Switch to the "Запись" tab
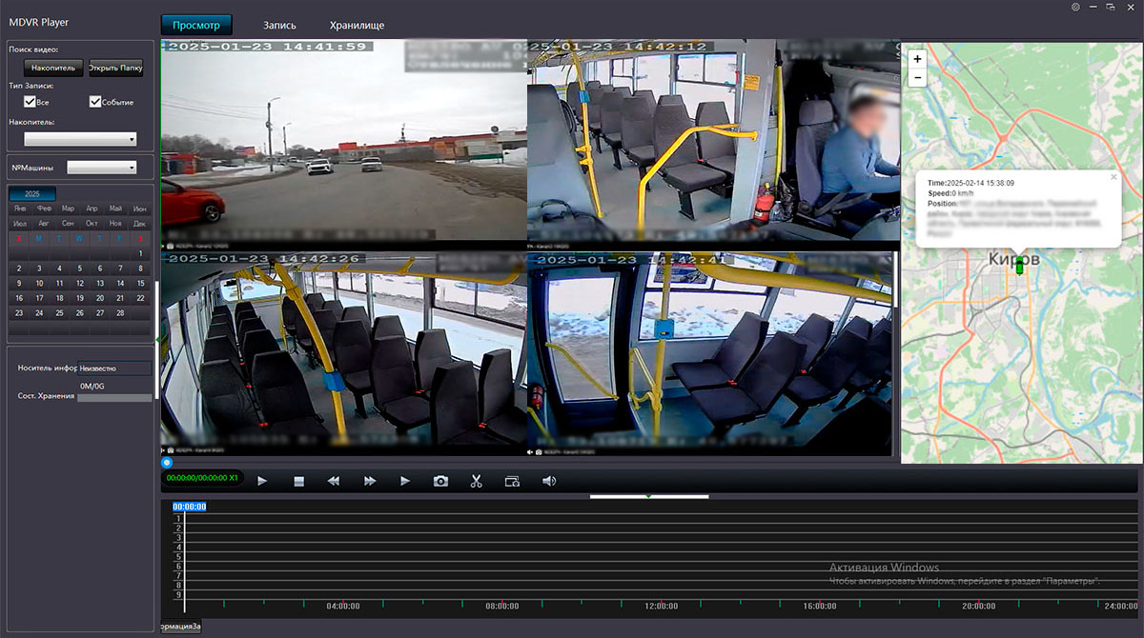 point(279,26)
